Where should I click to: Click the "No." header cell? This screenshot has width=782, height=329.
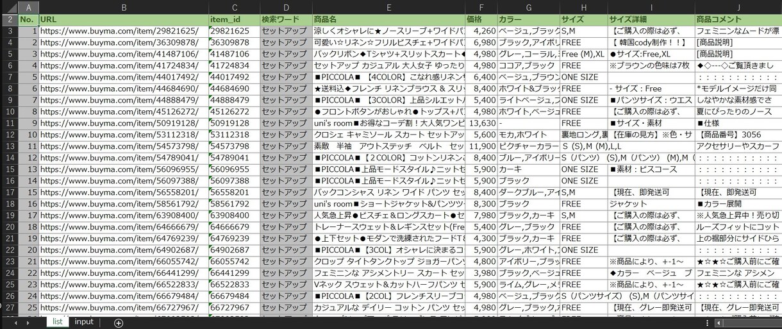point(29,19)
